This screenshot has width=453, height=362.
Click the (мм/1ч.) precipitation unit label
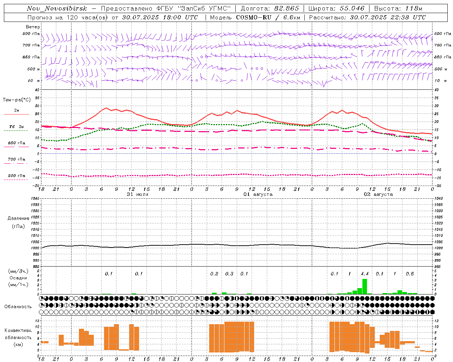click(x=18, y=285)
